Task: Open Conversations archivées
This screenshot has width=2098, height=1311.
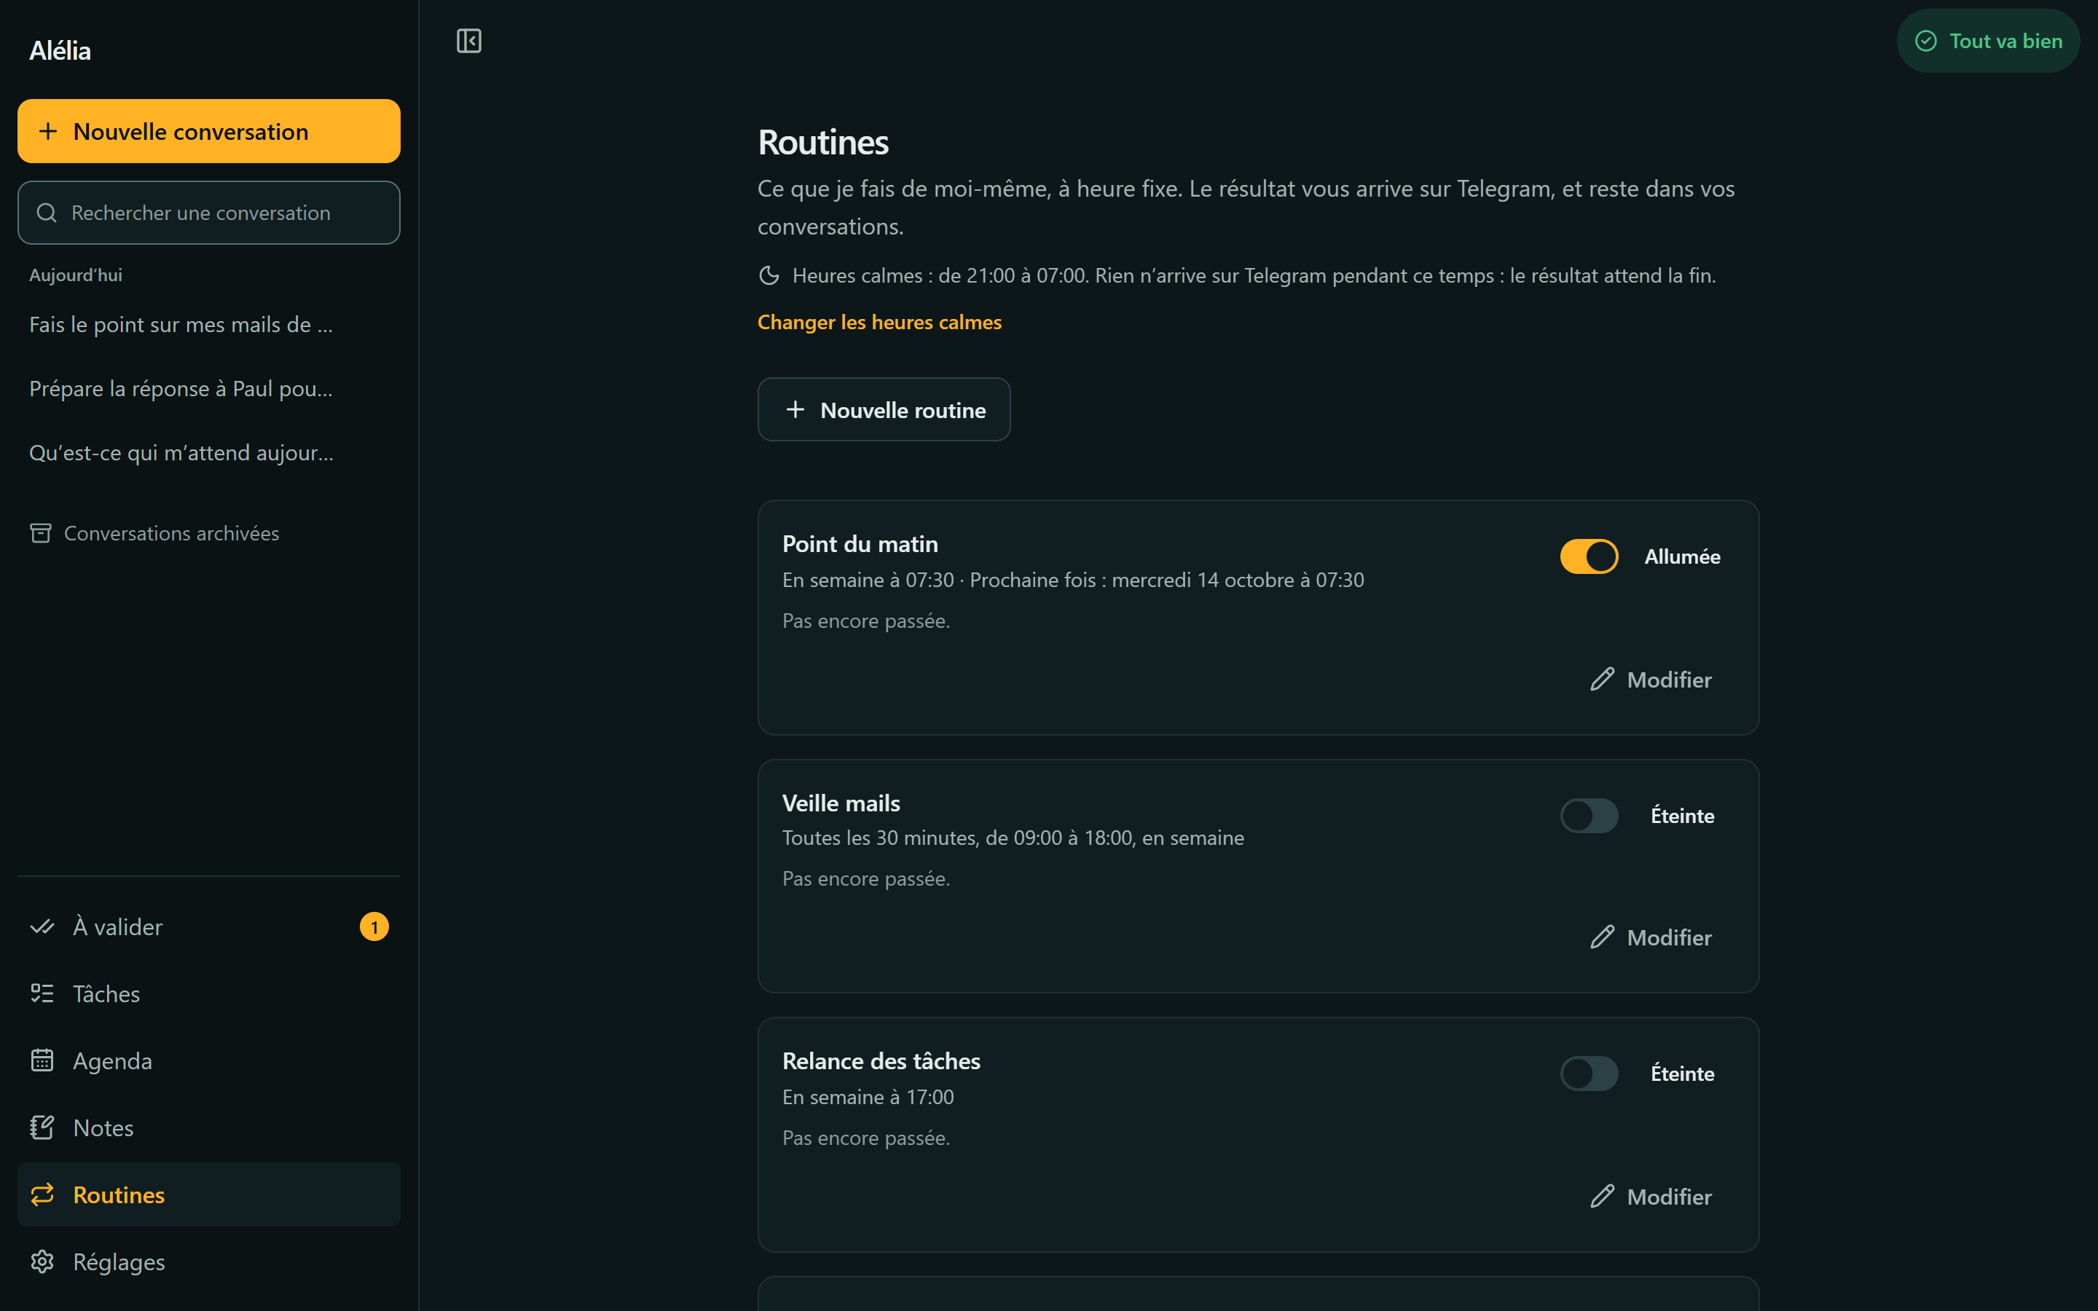Action: click(x=154, y=533)
